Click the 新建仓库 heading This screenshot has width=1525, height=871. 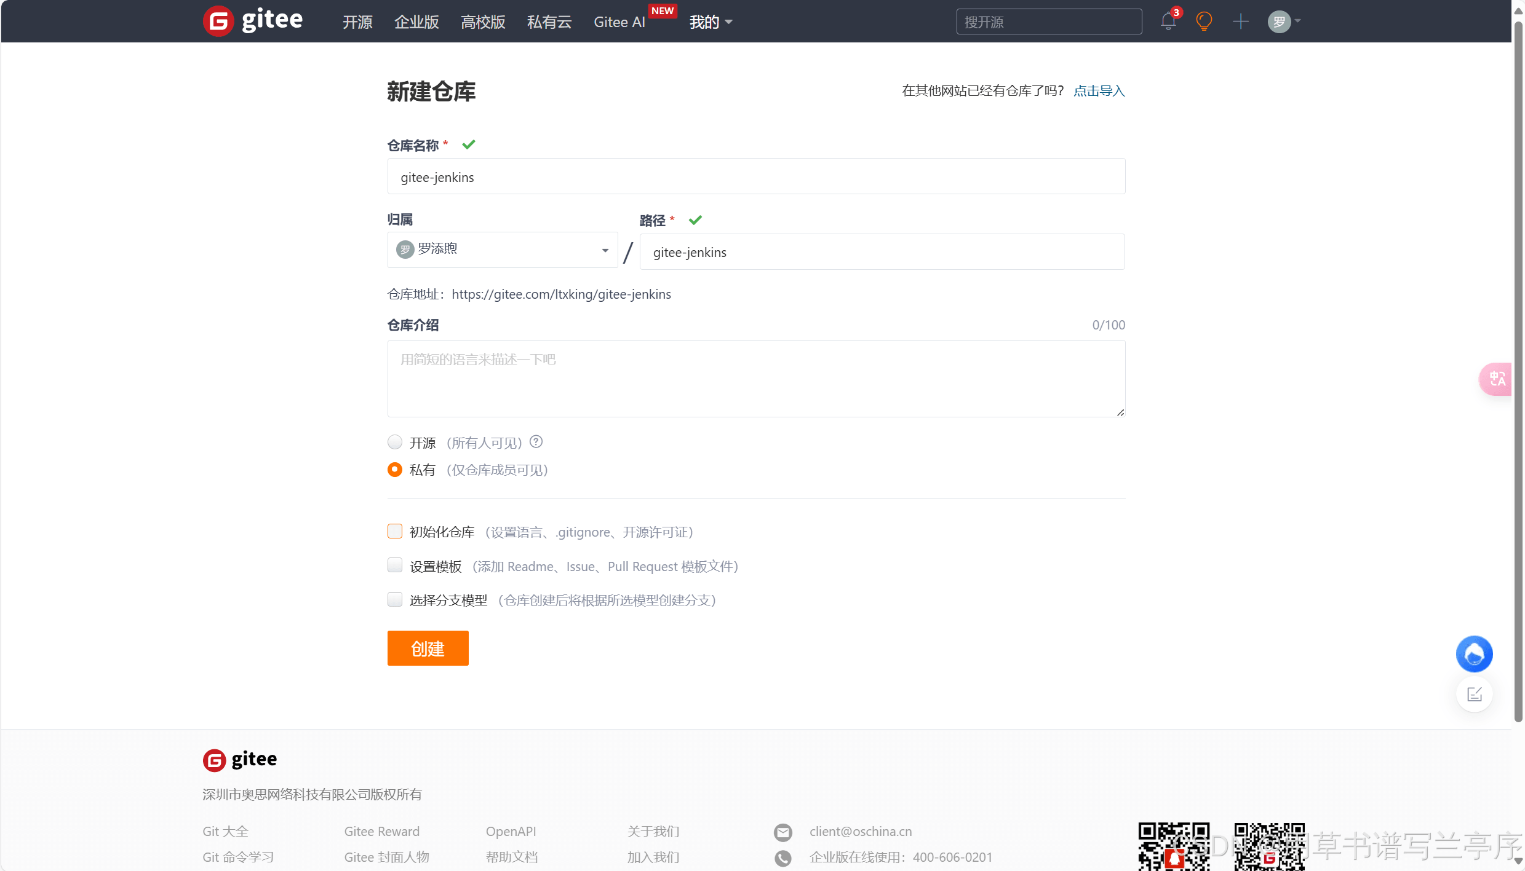(431, 92)
